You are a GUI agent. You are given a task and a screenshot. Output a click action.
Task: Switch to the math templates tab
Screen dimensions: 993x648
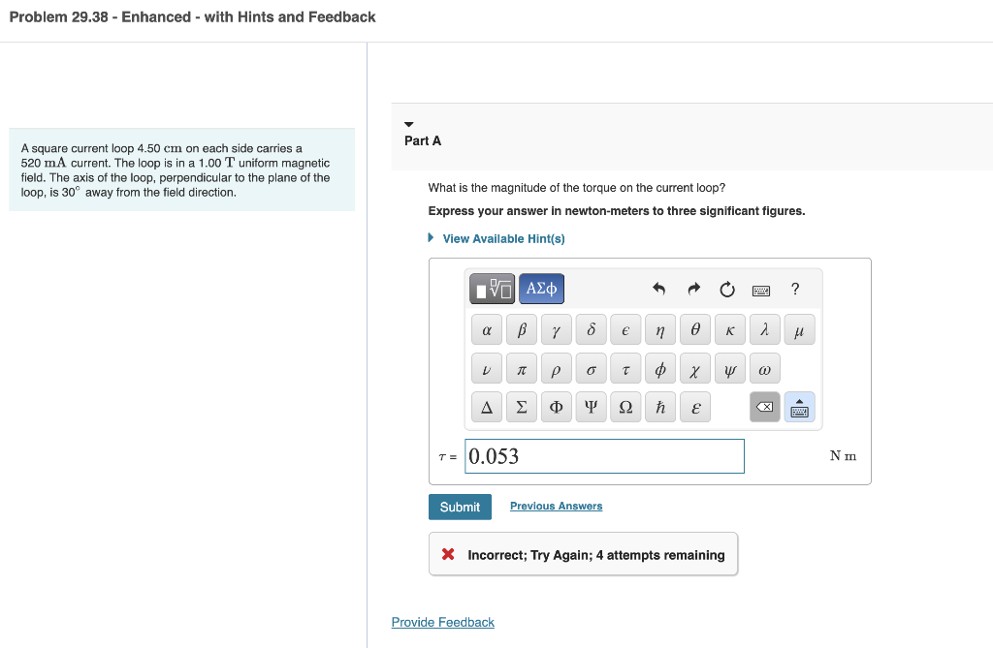(x=493, y=289)
